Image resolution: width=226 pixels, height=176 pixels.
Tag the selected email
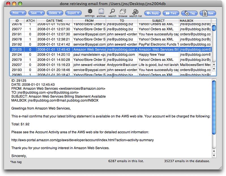[x=189, y=13]
